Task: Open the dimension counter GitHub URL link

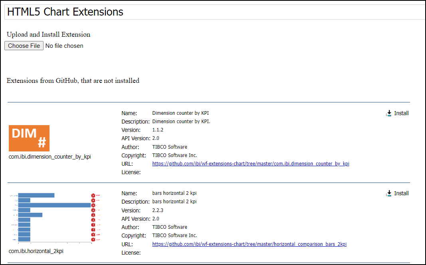Action: pos(250,163)
